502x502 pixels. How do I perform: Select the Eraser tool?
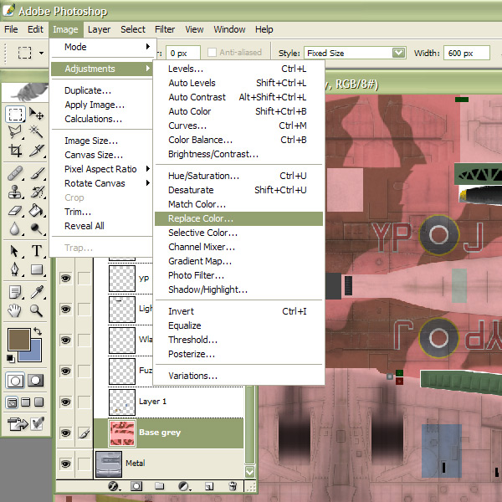(15, 210)
